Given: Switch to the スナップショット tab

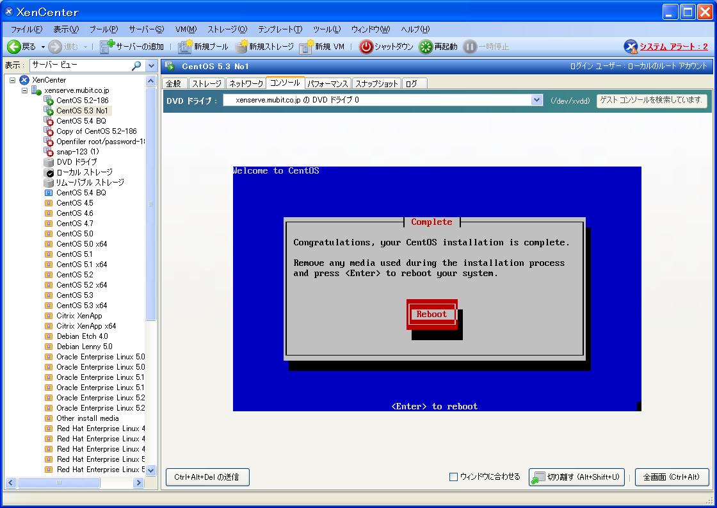Looking at the screenshot, I should 376,83.
